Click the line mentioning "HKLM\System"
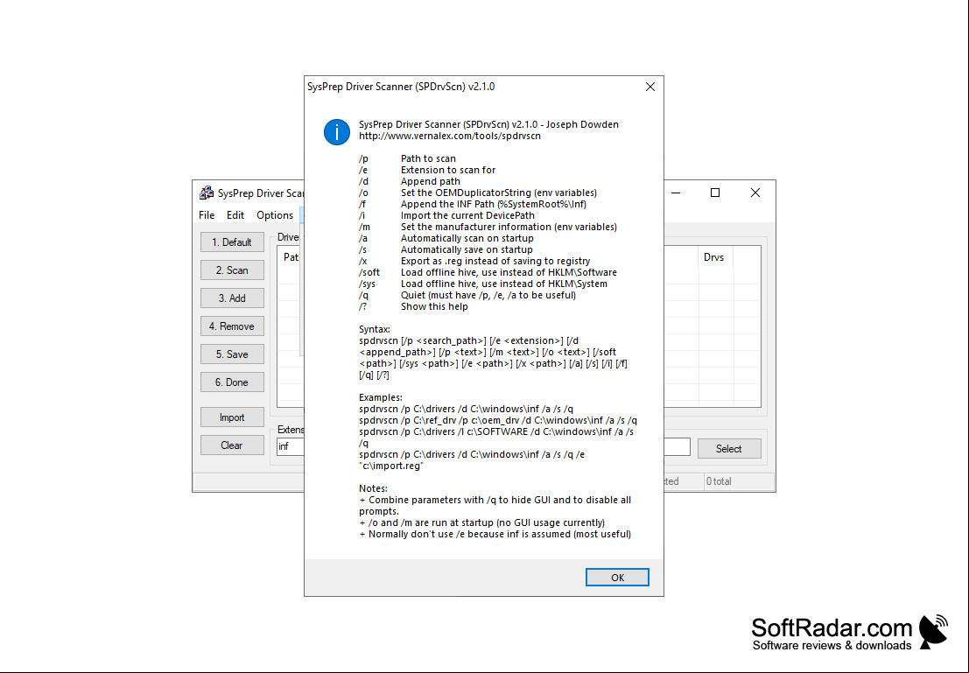The image size is (969, 673). click(503, 284)
